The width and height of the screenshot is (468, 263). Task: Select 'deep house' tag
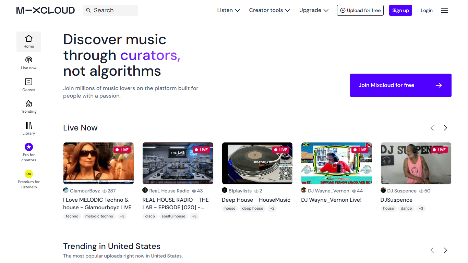(x=252, y=208)
